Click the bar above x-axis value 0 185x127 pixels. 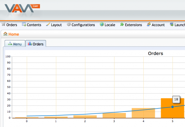(27, 117)
